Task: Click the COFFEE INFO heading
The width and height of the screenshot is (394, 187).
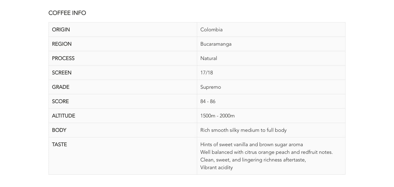Action: coord(67,13)
